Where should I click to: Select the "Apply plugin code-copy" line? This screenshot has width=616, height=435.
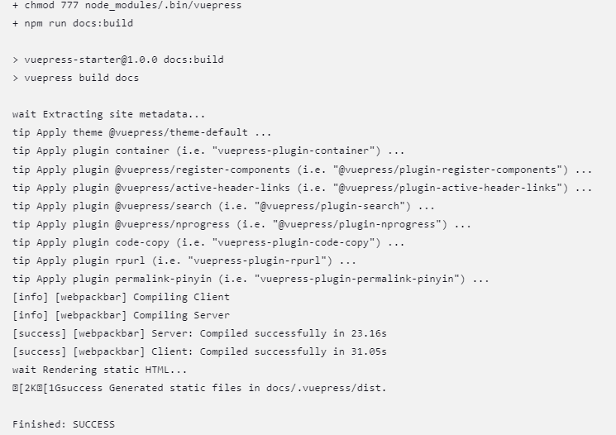[x=208, y=242]
